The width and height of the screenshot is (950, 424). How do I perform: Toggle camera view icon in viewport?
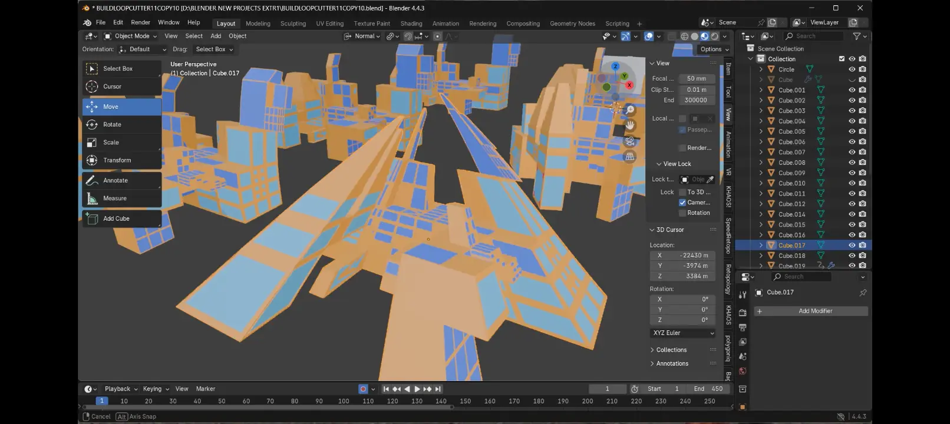pyautogui.click(x=630, y=141)
